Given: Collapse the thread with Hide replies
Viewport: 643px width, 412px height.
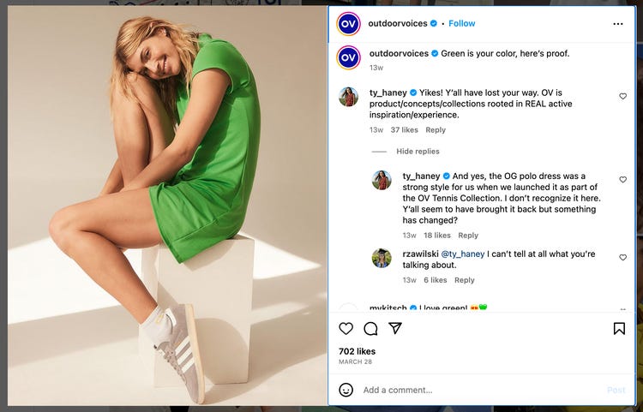Looking at the screenshot, I should pos(418,152).
